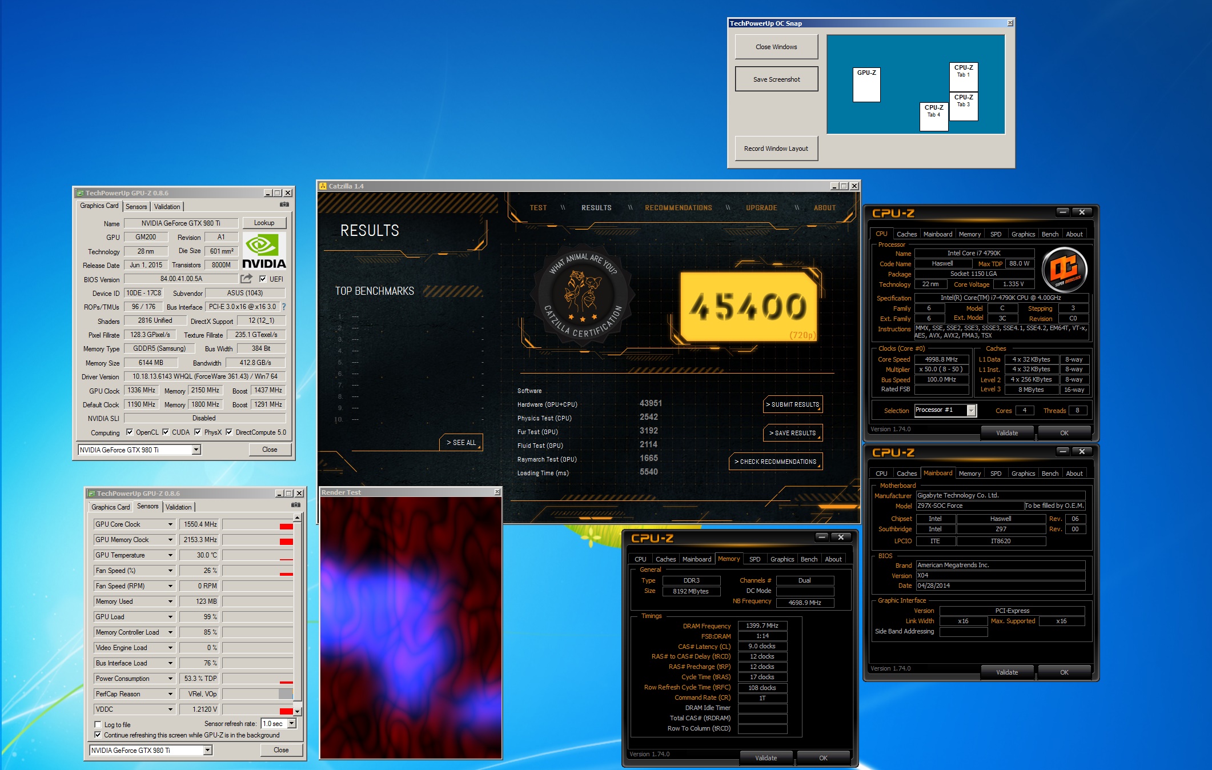Open the UPGRADE tab in Catzilla
Screen dimensions: 1212x770
(761, 208)
